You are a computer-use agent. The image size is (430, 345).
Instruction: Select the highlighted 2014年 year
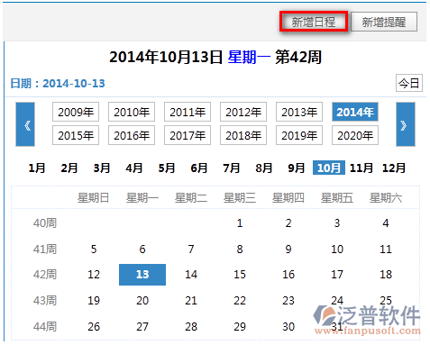(x=355, y=112)
